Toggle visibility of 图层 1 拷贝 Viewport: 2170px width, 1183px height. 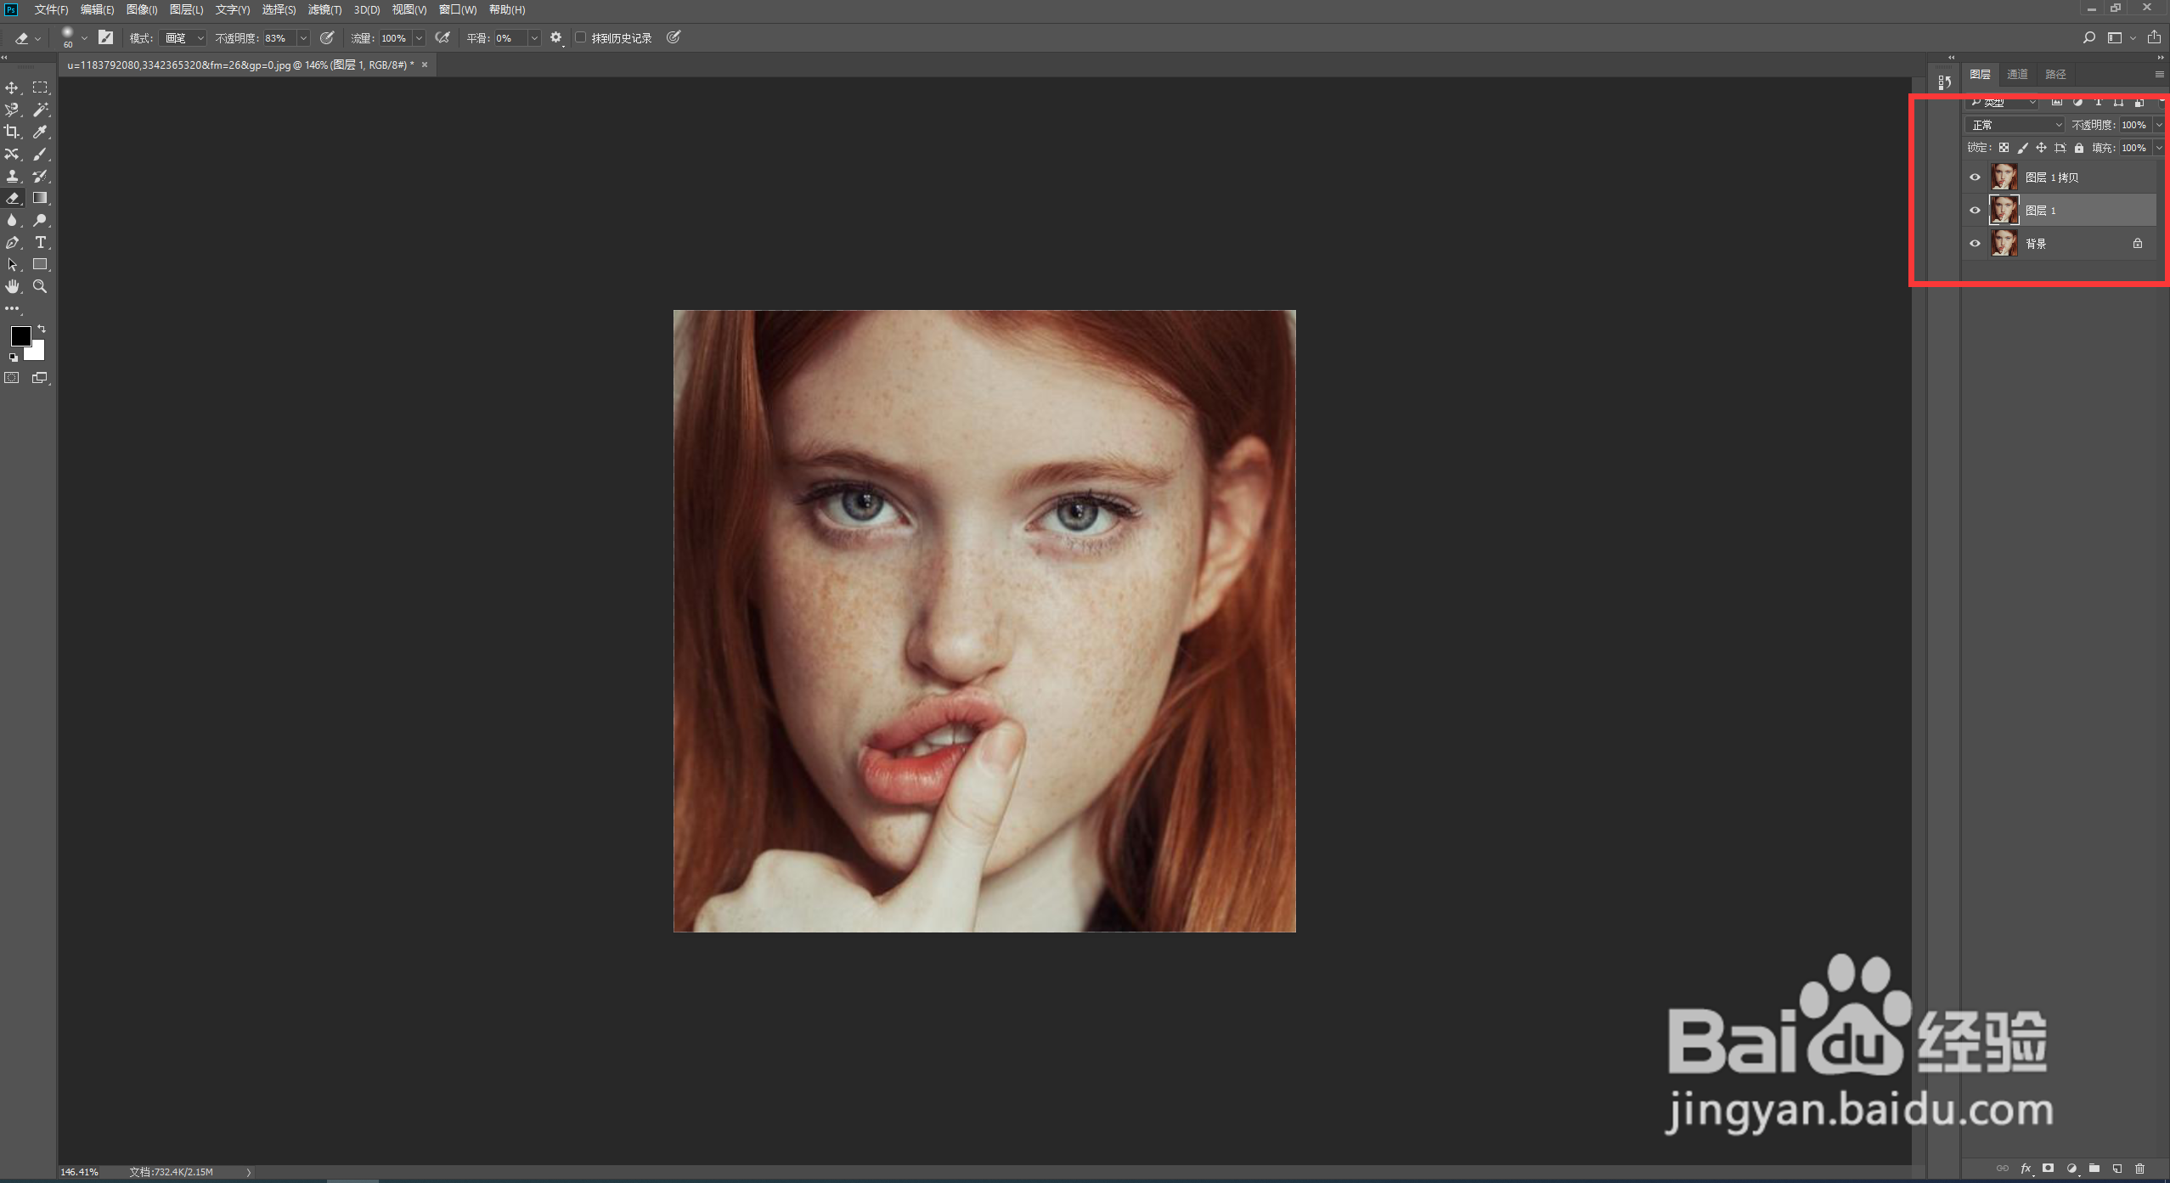click(1975, 177)
